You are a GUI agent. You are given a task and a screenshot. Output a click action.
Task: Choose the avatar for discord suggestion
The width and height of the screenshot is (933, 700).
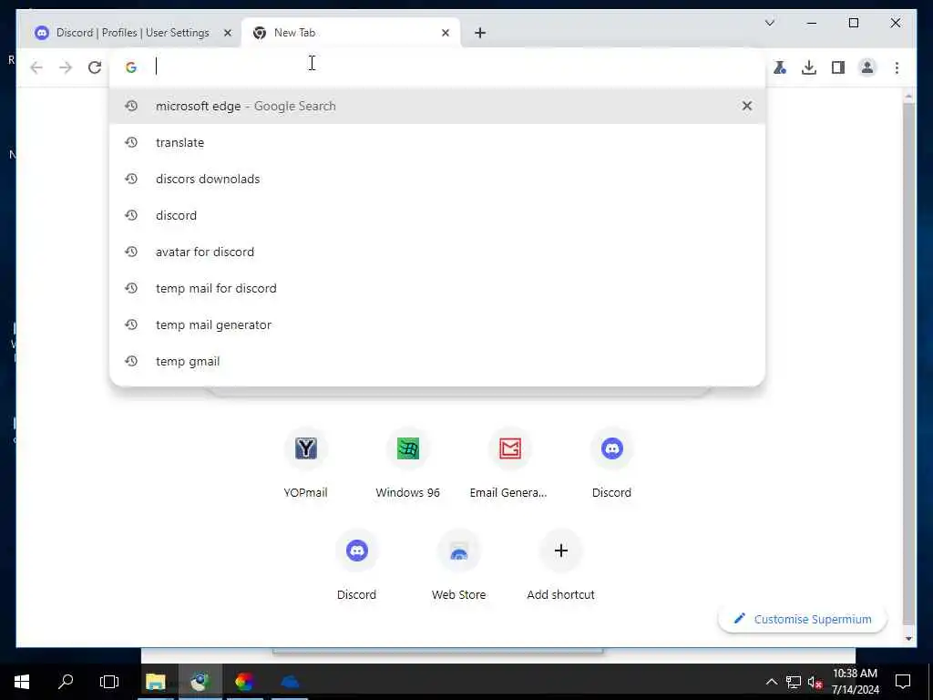pos(437,252)
